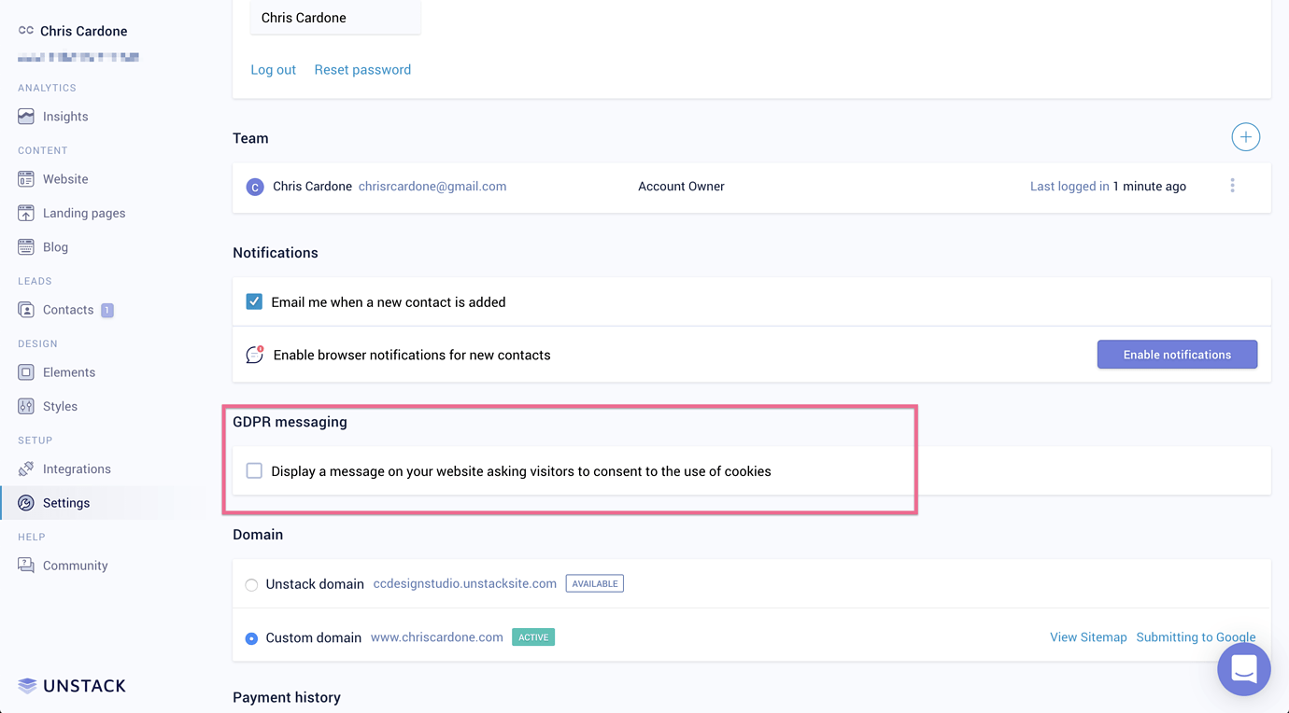Enable the GDPR cookie consent message checkbox
1289x713 pixels.
253,470
